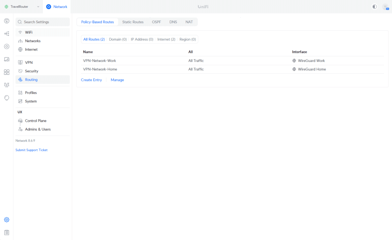
Task: Open the DNS tab
Action: [x=173, y=22]
